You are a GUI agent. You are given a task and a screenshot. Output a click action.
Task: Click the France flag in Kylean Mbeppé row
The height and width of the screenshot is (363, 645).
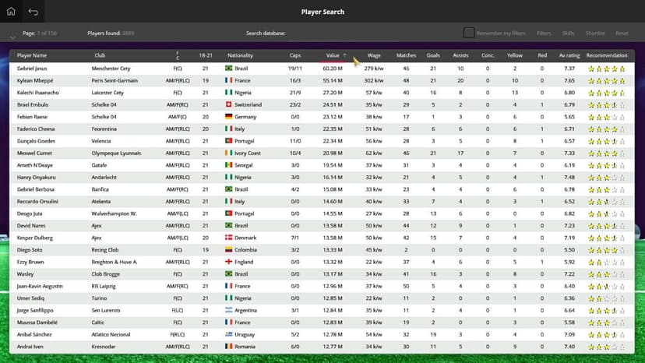229,80
